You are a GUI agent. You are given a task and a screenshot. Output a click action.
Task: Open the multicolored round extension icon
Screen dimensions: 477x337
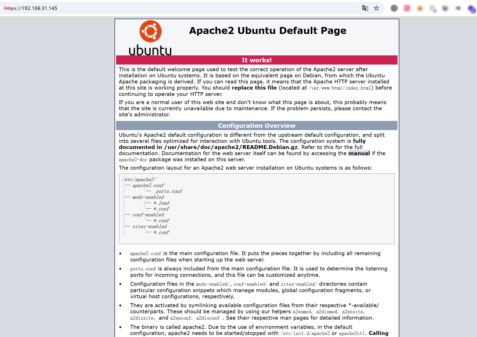click(445, 8)
